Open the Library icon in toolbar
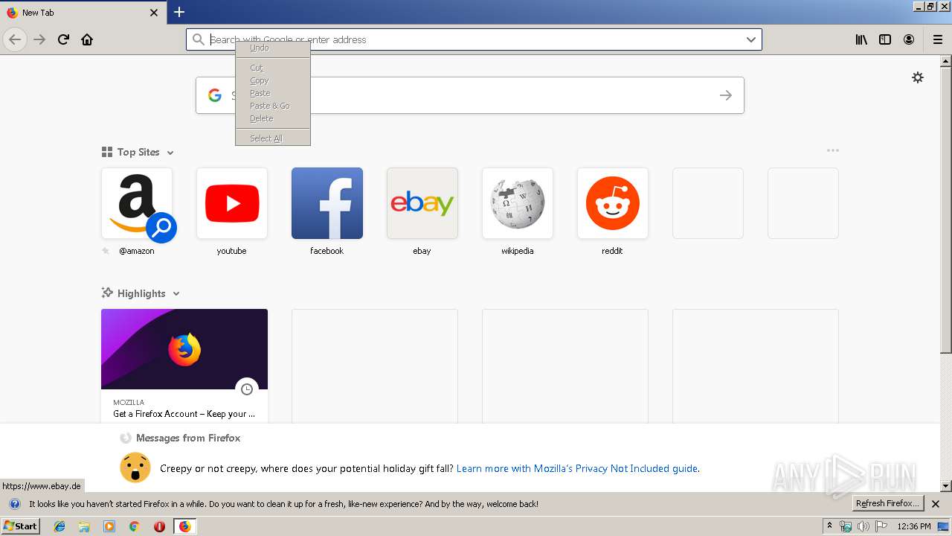Viewport: 952px width, 536px height. pyautogui.click(x=861, y=39)
